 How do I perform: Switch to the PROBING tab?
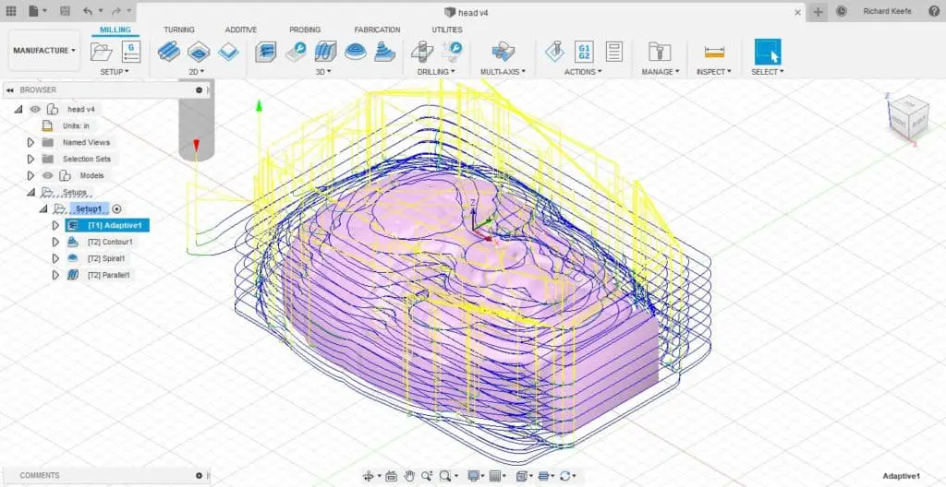[305, 30]
